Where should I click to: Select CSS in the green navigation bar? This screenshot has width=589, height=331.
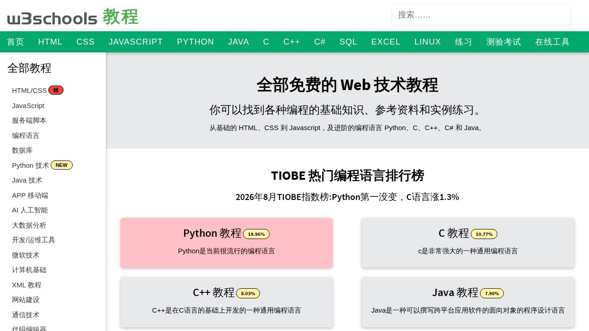point(86,42)
